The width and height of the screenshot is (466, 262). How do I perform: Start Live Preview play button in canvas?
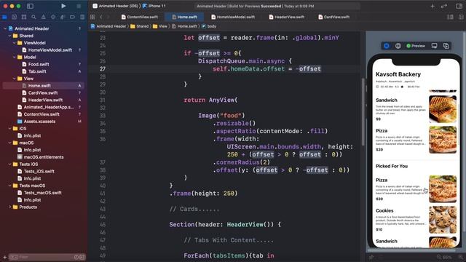click(x=387, y=46)
